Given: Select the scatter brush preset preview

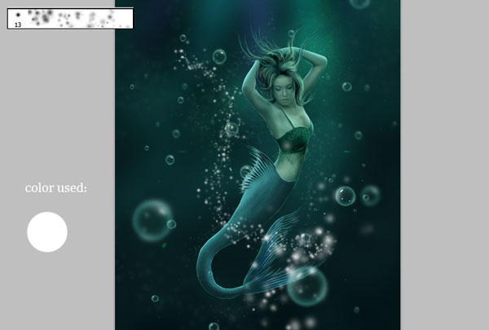Looking at the screenshot, I should click(70, 19).
